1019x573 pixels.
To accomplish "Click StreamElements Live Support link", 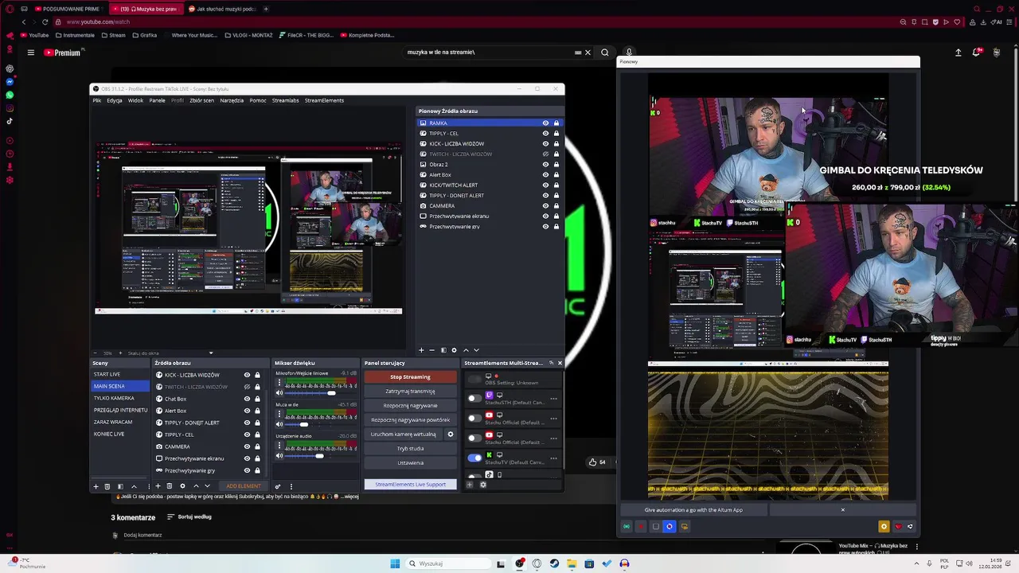I will 410,485.
